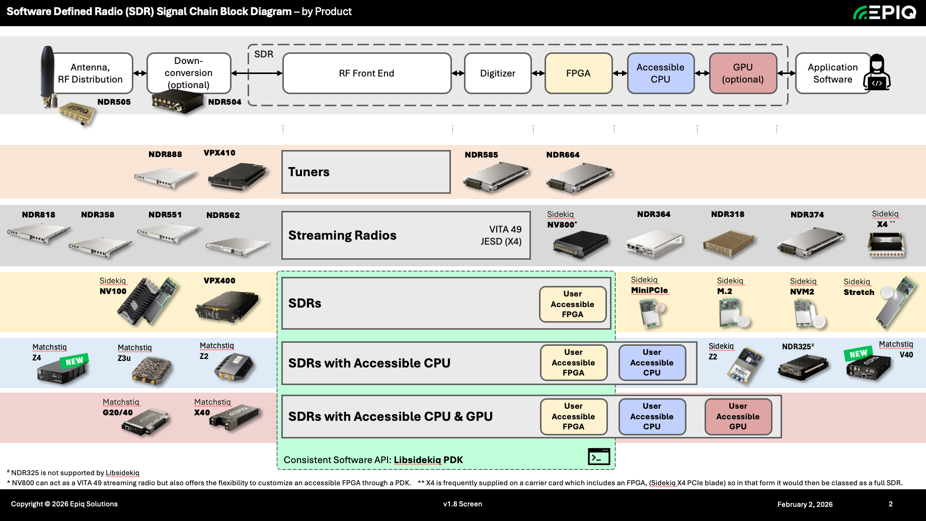Select the Sidekiq NV800 product image

tap(581, 244)
